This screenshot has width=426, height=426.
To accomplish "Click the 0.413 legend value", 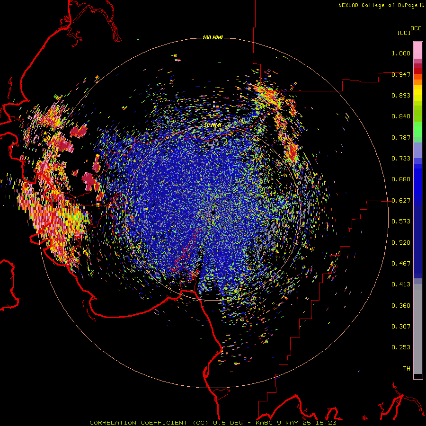I will 401,284.
